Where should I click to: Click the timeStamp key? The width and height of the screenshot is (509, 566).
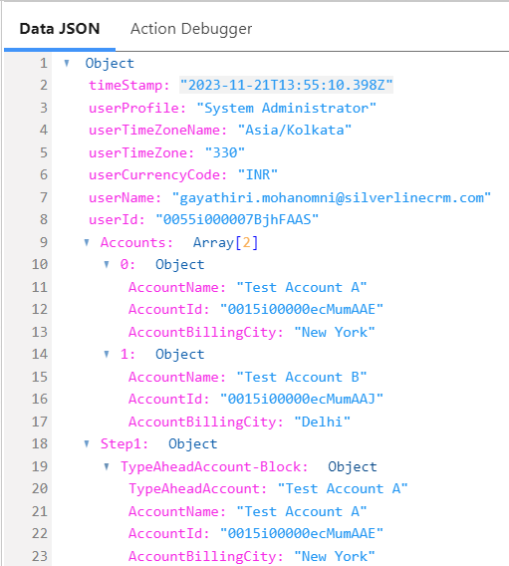tap(129, 85)
